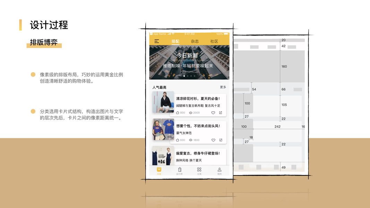The image size is (370, 208).
Task: Open the 偏爱复古，修身牛仔裙登场 title
Action: 198,153
